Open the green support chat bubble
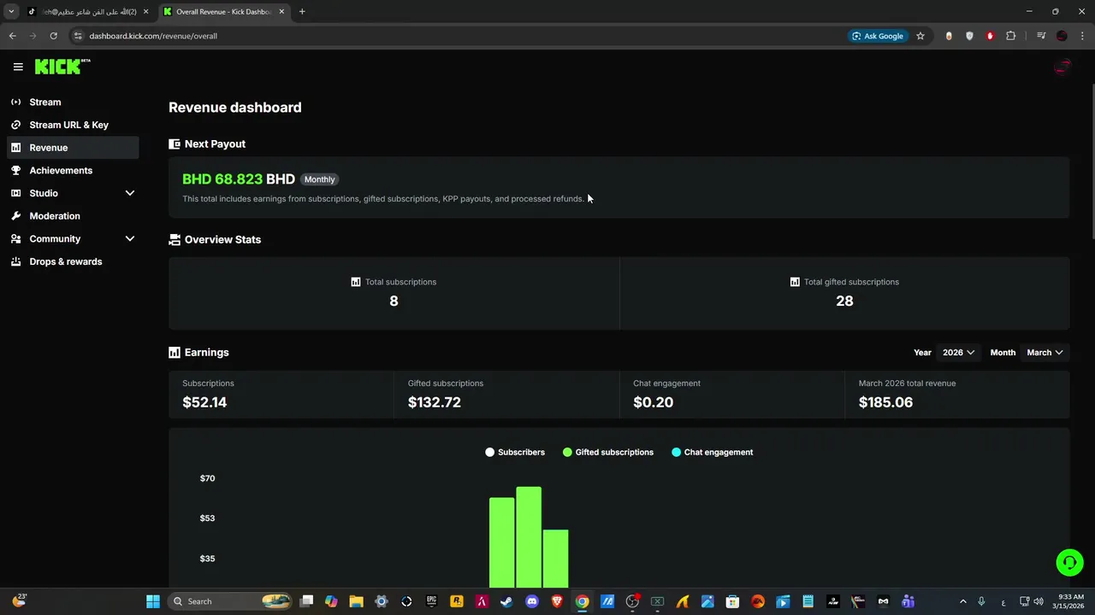 click(x=1069, y=562)
